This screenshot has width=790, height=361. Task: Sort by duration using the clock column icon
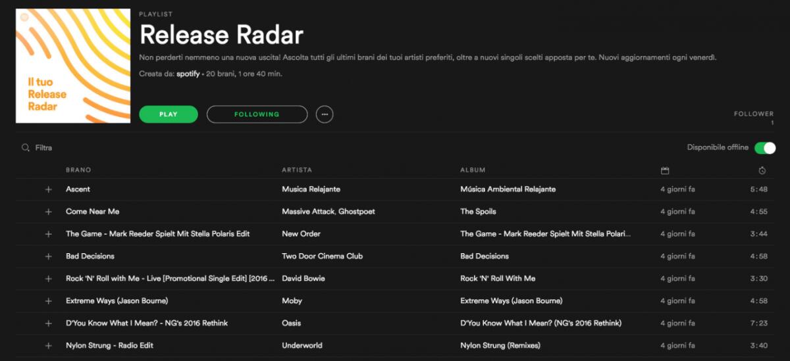pyautogui.click(x=762, y=171)
